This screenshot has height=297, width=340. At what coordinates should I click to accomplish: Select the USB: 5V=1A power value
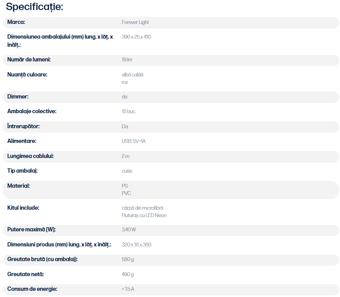coord(133,141)
